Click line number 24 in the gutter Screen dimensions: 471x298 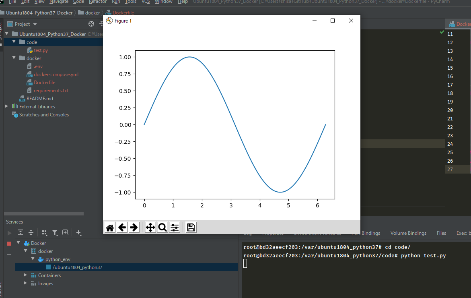tap(450, 144)
